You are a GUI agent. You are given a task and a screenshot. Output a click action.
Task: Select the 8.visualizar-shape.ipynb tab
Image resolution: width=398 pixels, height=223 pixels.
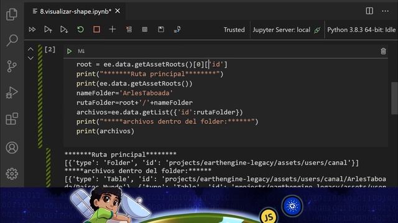(76, 11)
